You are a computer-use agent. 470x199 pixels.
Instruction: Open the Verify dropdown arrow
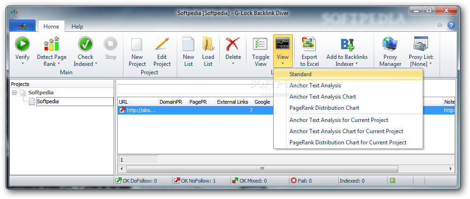coord(22,64)
